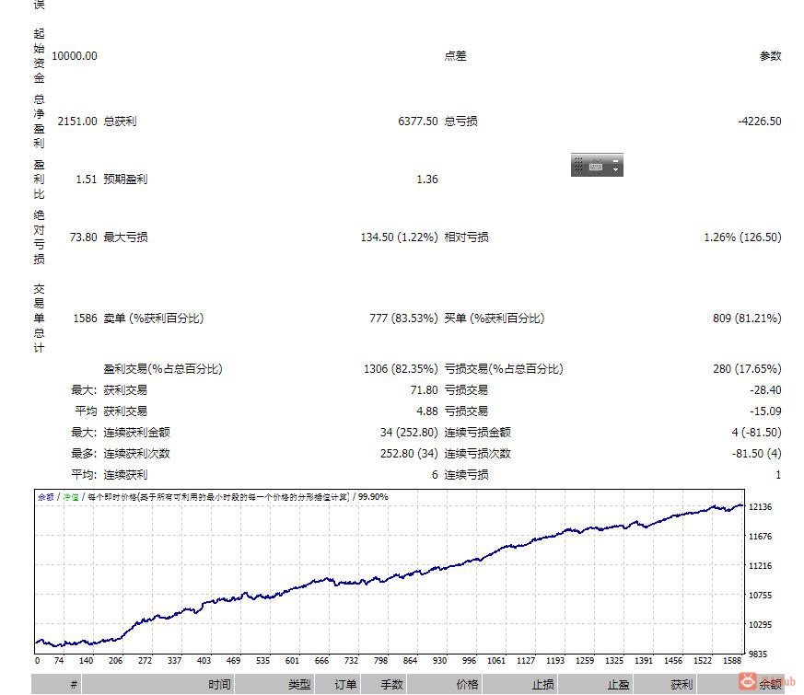This screenshot has width=804, height=695.
Task: Click the virtual keyboard icon on the floating toolbar
Action: 596,166
